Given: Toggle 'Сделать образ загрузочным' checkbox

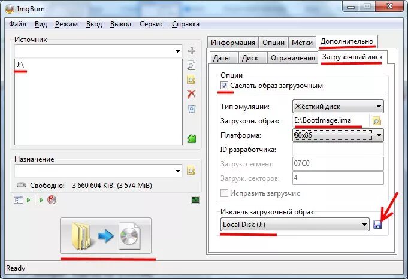Looking at the screenshot, I should click(224, 85).
